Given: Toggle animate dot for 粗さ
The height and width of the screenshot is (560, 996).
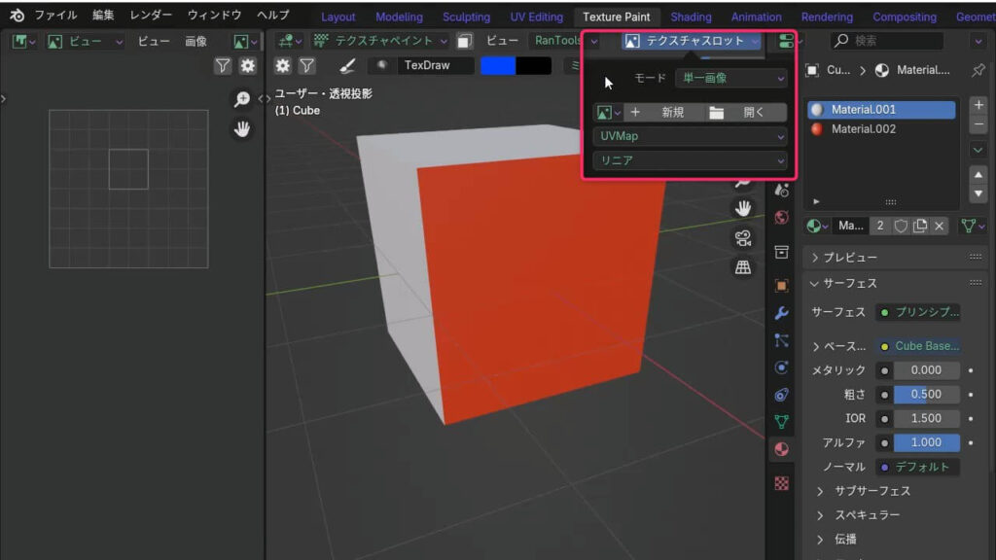Looking at the screenshot, I should (x=971, y=395).
